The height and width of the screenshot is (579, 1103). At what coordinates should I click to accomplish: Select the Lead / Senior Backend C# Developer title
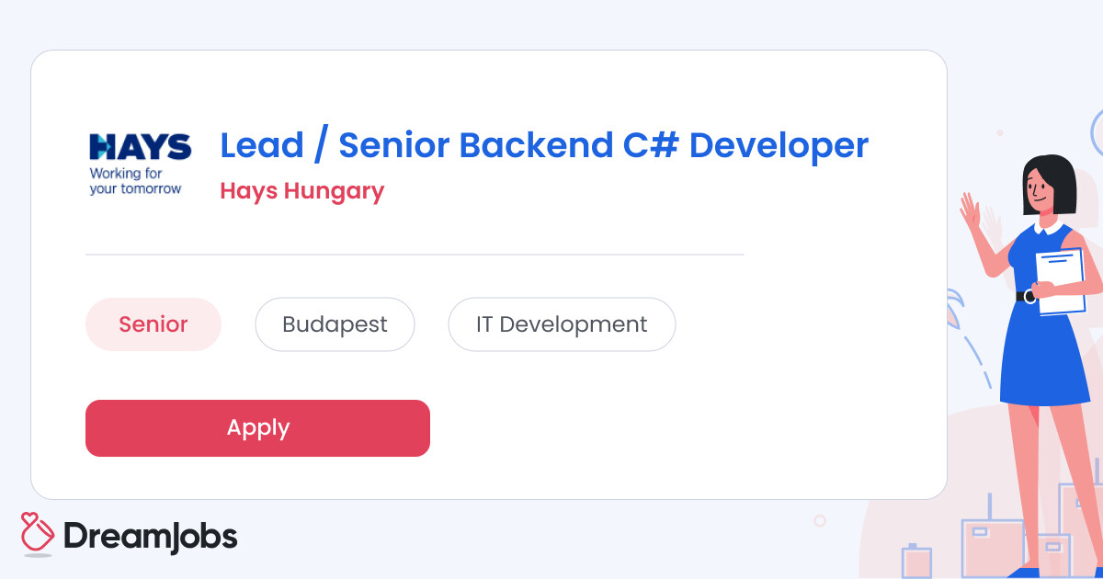(x=542, y=144)
